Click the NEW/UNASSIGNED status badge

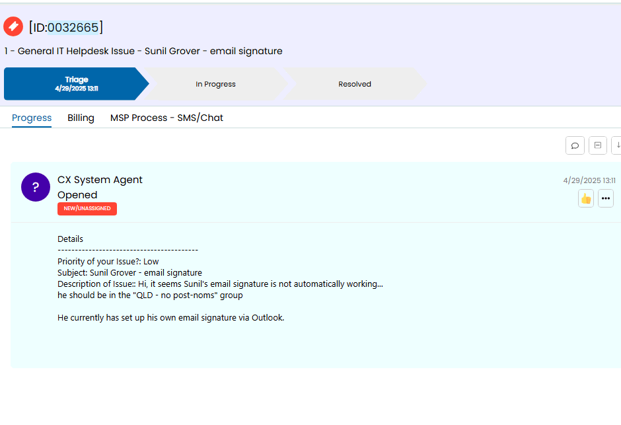87,208
